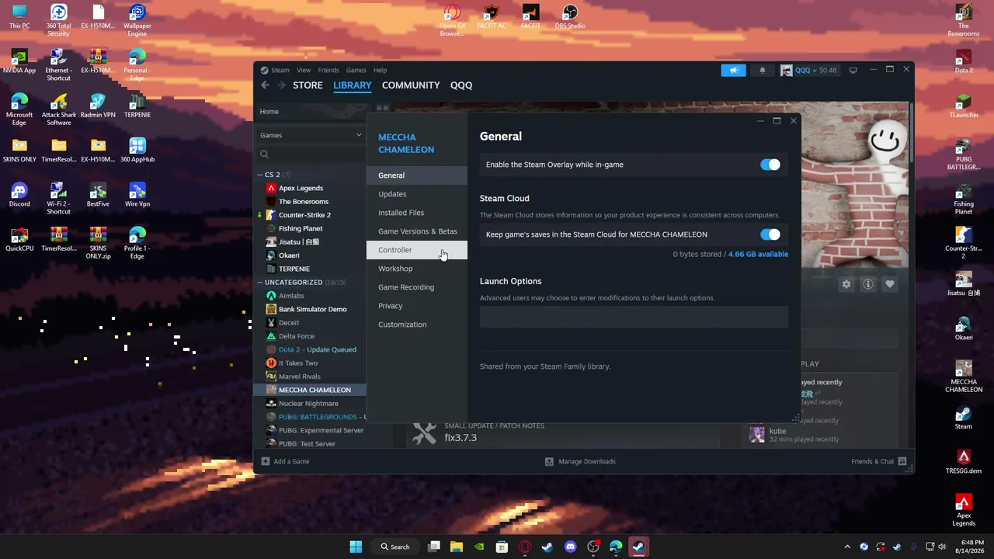
Task: Show hidden system tray icons
Action: [x=847, y=547]
